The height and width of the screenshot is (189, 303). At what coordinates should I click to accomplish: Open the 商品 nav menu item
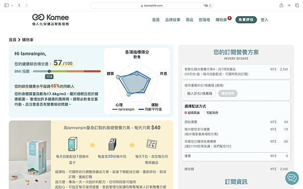(x=189, y=20)
